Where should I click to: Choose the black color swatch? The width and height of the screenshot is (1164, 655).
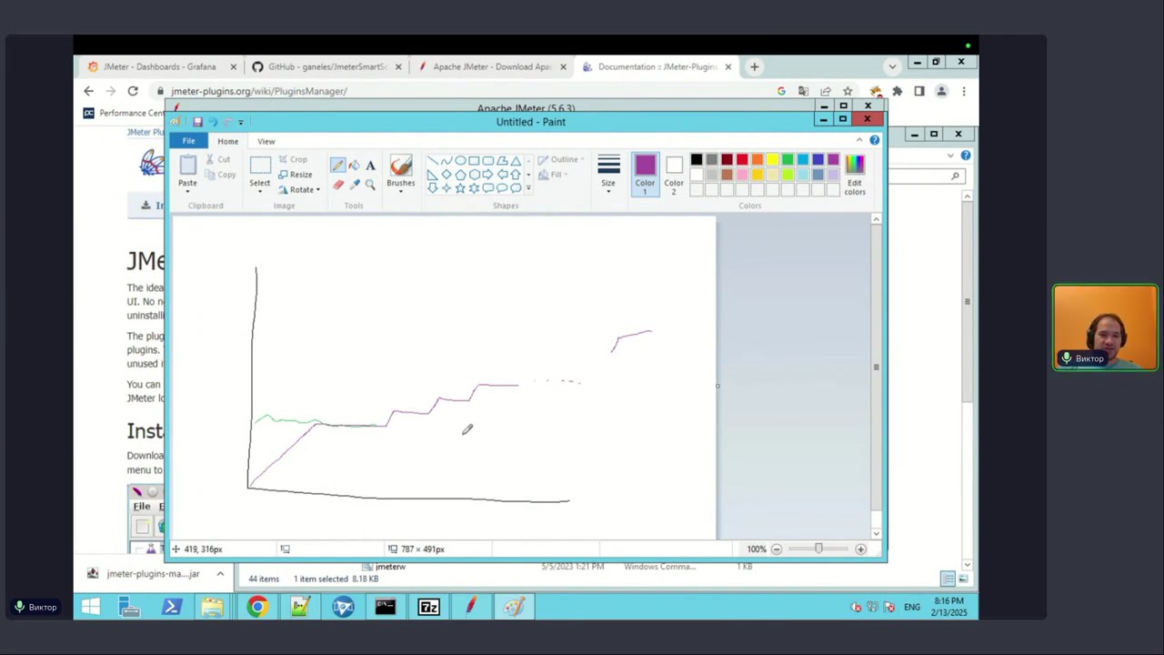697,160
